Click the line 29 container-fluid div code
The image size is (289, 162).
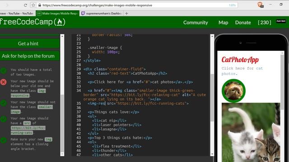click(114, 69)
